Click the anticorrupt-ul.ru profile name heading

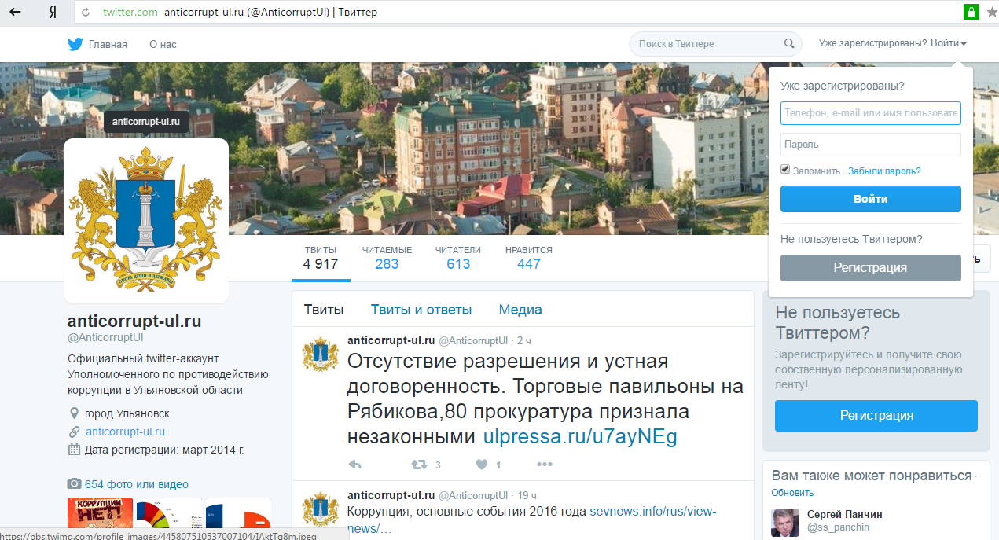(134, 321)
